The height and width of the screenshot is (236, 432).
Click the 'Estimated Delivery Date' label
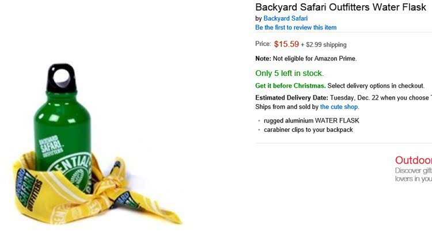click(x=291, y=98)
